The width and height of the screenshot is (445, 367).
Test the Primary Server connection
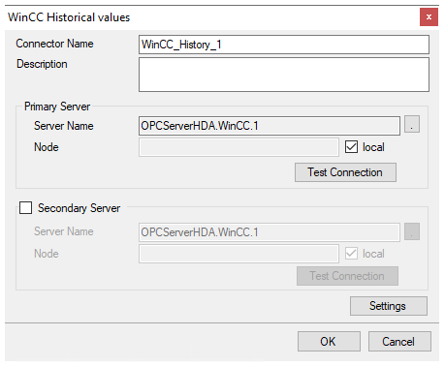point(345,172)
